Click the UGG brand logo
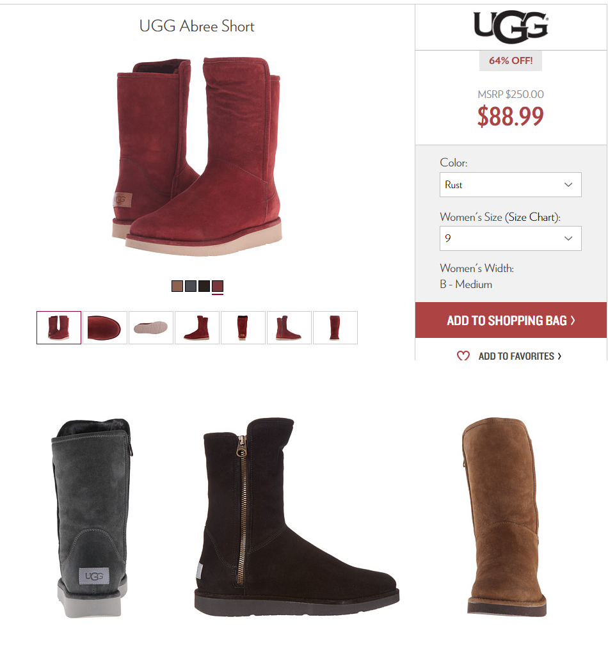608x649 pixels. point(511,27)
